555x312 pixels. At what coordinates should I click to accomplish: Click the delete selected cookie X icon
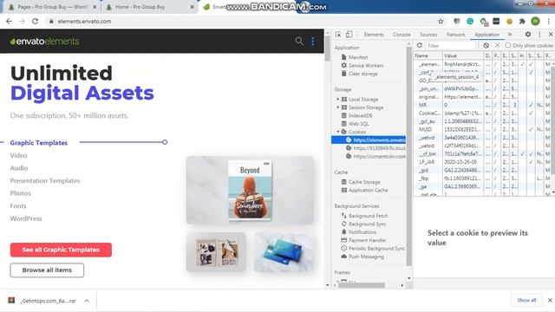tap(497, 45)
